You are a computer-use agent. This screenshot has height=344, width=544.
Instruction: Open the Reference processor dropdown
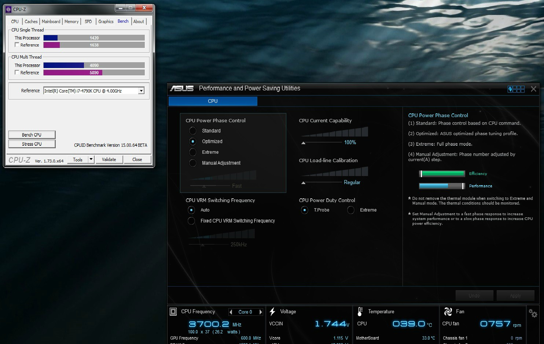pos(141,91)
